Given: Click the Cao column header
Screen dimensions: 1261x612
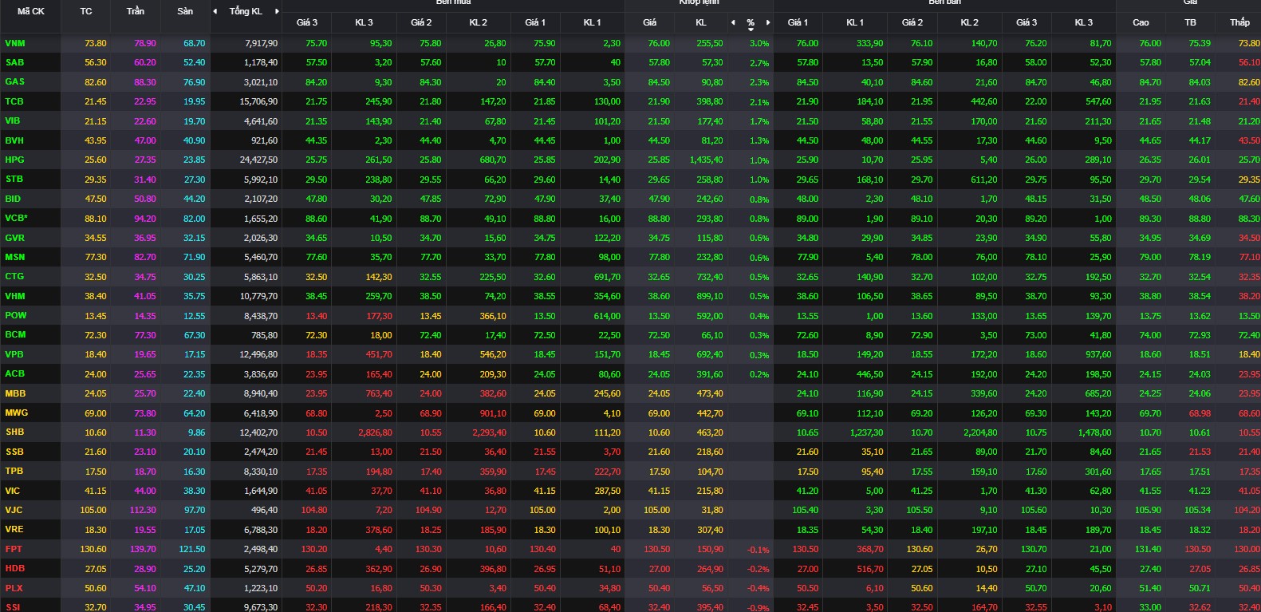Looking at the screenshot, I should pos(1141,22).
